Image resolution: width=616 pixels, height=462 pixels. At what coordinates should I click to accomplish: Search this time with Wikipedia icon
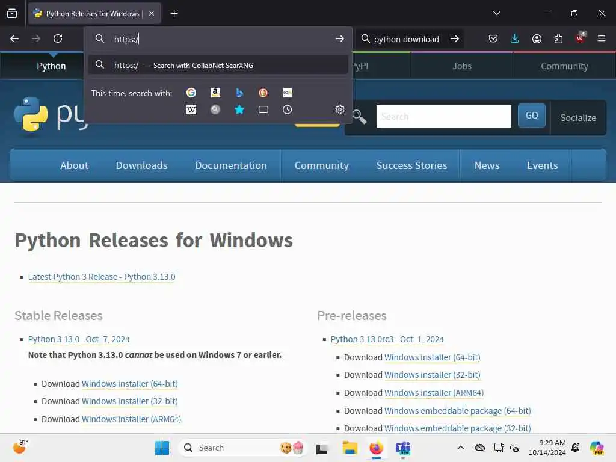pyautogui.click(x=191, y=109)
